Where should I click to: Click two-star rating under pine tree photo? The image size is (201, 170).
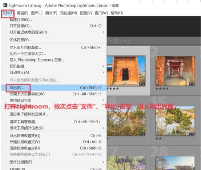[158, 138]
